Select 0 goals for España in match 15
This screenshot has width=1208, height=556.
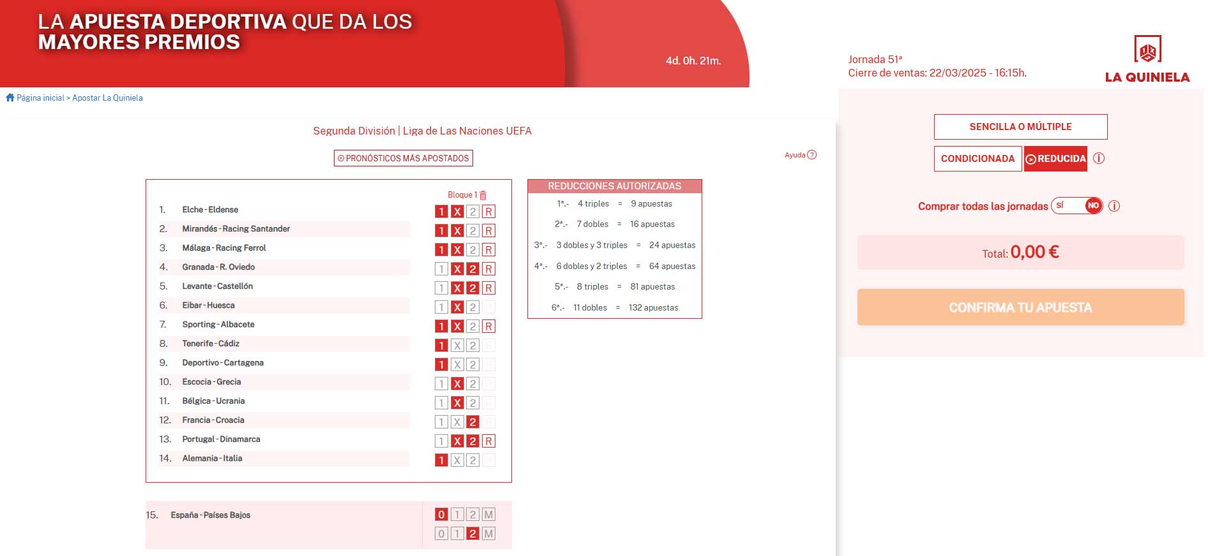pos(441,515)
